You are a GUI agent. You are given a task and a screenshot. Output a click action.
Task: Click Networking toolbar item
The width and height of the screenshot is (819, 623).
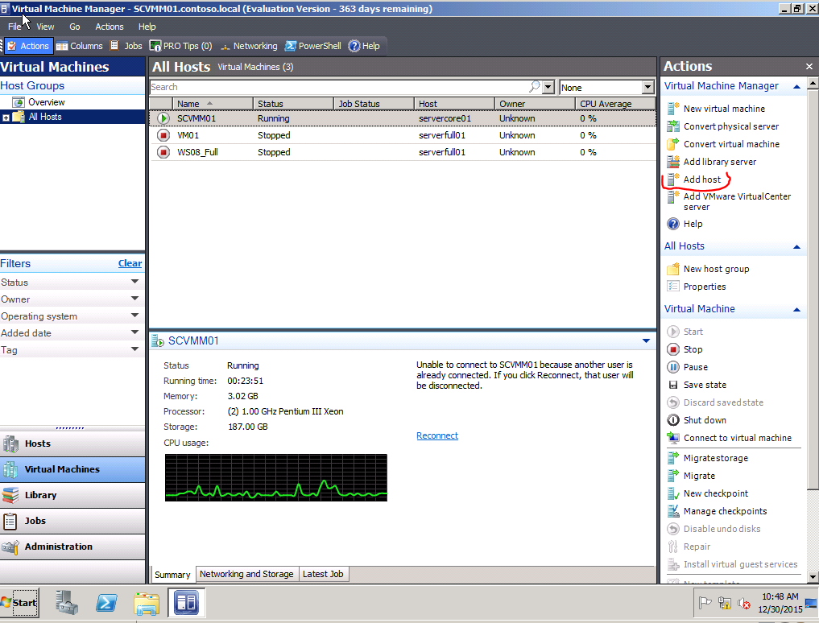tap(249, 46)
